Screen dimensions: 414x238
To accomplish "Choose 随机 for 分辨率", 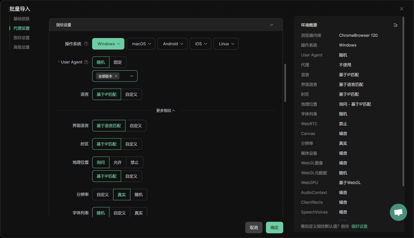I will pos(139,195).
